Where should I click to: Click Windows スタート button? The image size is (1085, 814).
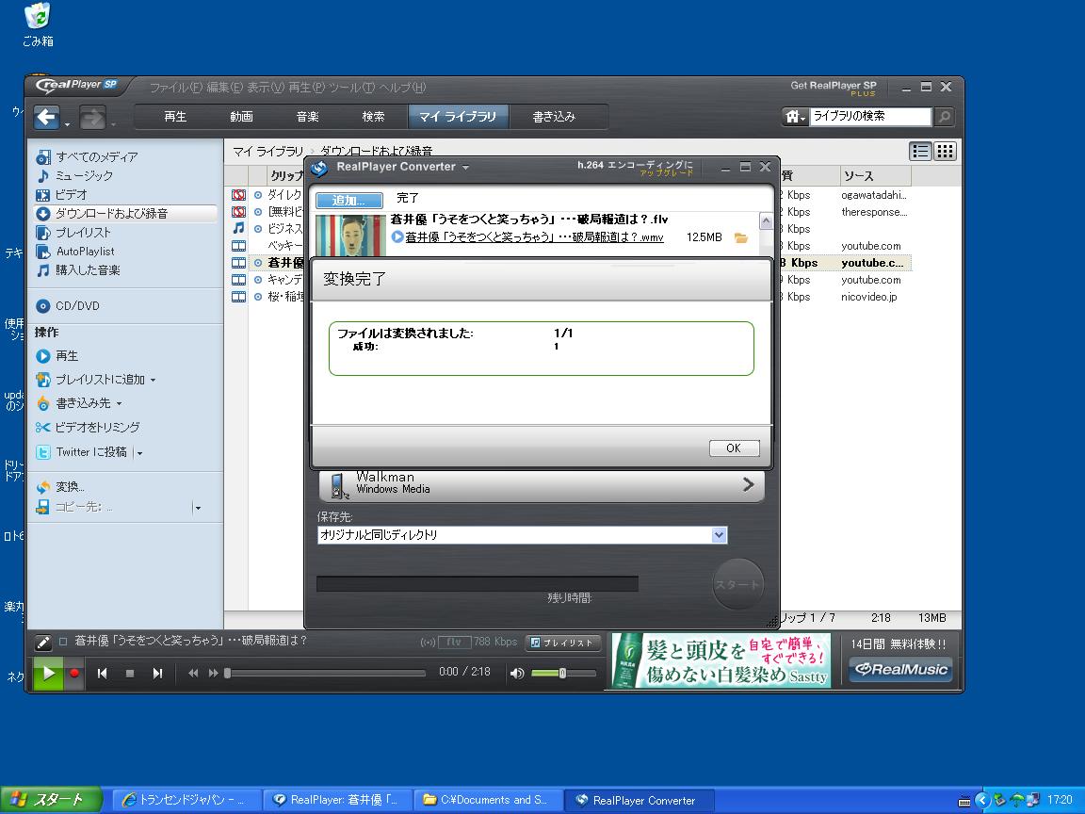click(51, 800)
